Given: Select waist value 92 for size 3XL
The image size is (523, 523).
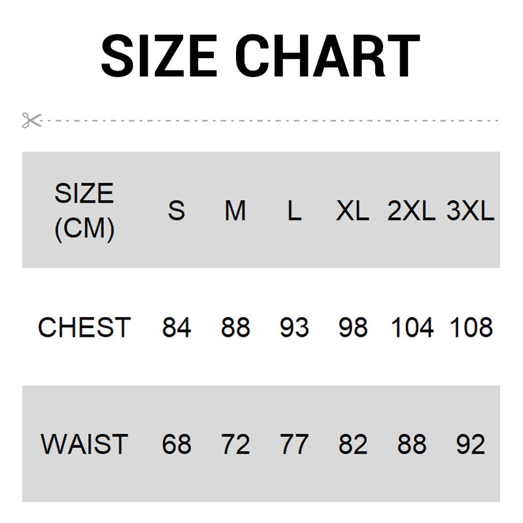Looking at the screenshot, I should coord(471,445).
